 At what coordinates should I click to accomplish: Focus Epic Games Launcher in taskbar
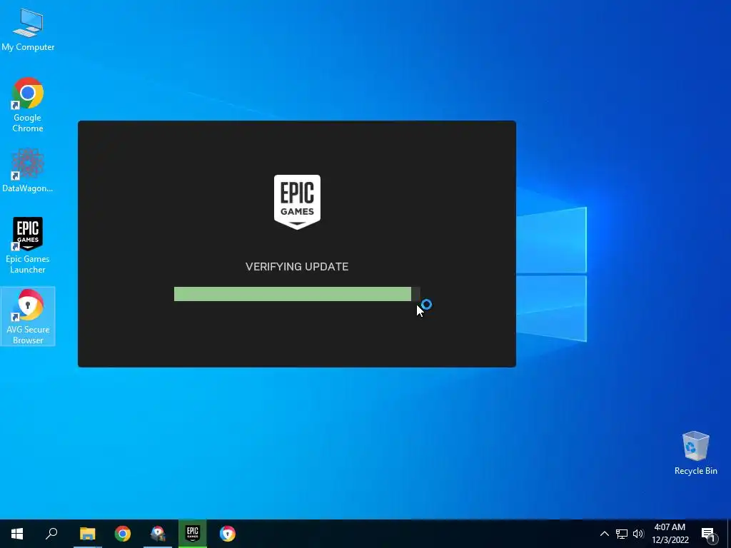coord(193,534)
